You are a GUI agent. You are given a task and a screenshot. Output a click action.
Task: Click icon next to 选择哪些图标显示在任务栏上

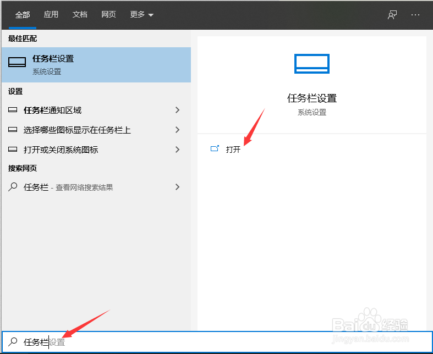pyautogui.click(x=13, y=129)
